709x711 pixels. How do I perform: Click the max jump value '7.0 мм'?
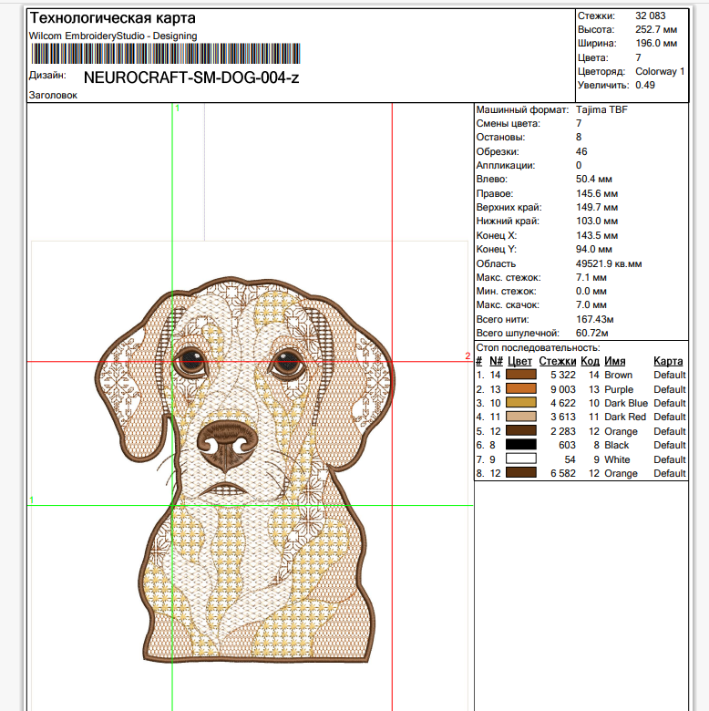(x=591, y=305)
